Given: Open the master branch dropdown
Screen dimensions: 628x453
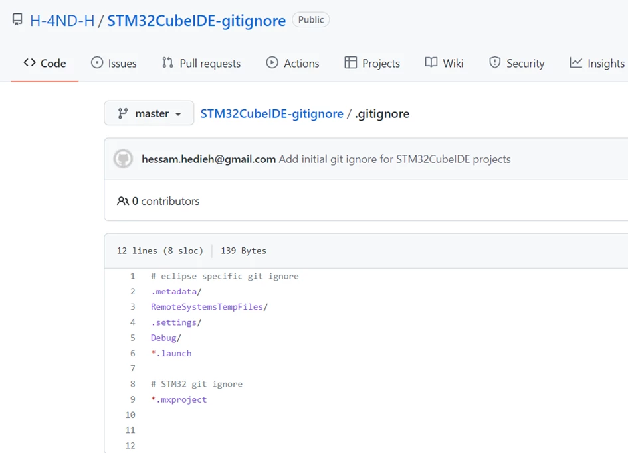Looking at the screenshot, I should (149, 113).
